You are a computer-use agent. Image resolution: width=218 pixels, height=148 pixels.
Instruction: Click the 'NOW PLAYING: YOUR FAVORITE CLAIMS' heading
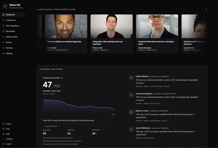pos(57,10)
